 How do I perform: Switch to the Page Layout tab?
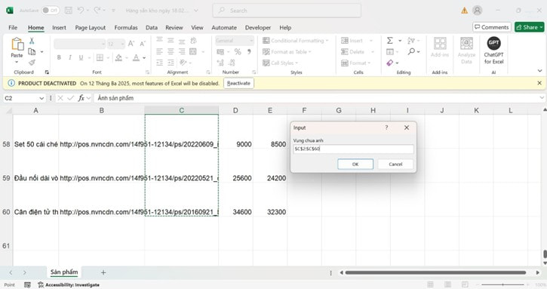click(x=91, y=28)
